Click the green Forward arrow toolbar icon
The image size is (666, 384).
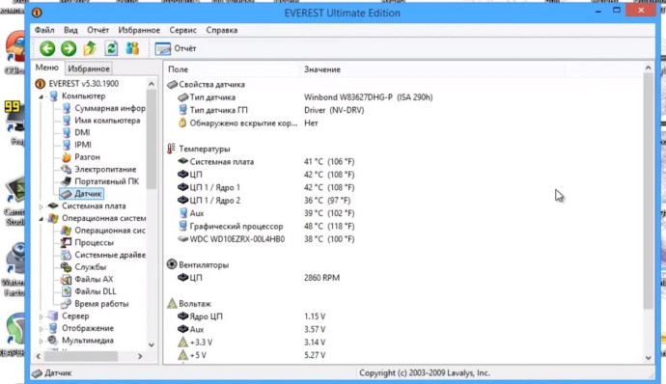pyautogui.click(x=69, y=48)
